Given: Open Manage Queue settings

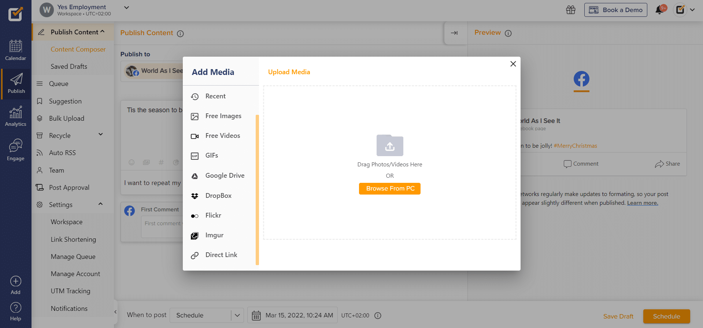Looking at the screenshot, I should 73,257.
